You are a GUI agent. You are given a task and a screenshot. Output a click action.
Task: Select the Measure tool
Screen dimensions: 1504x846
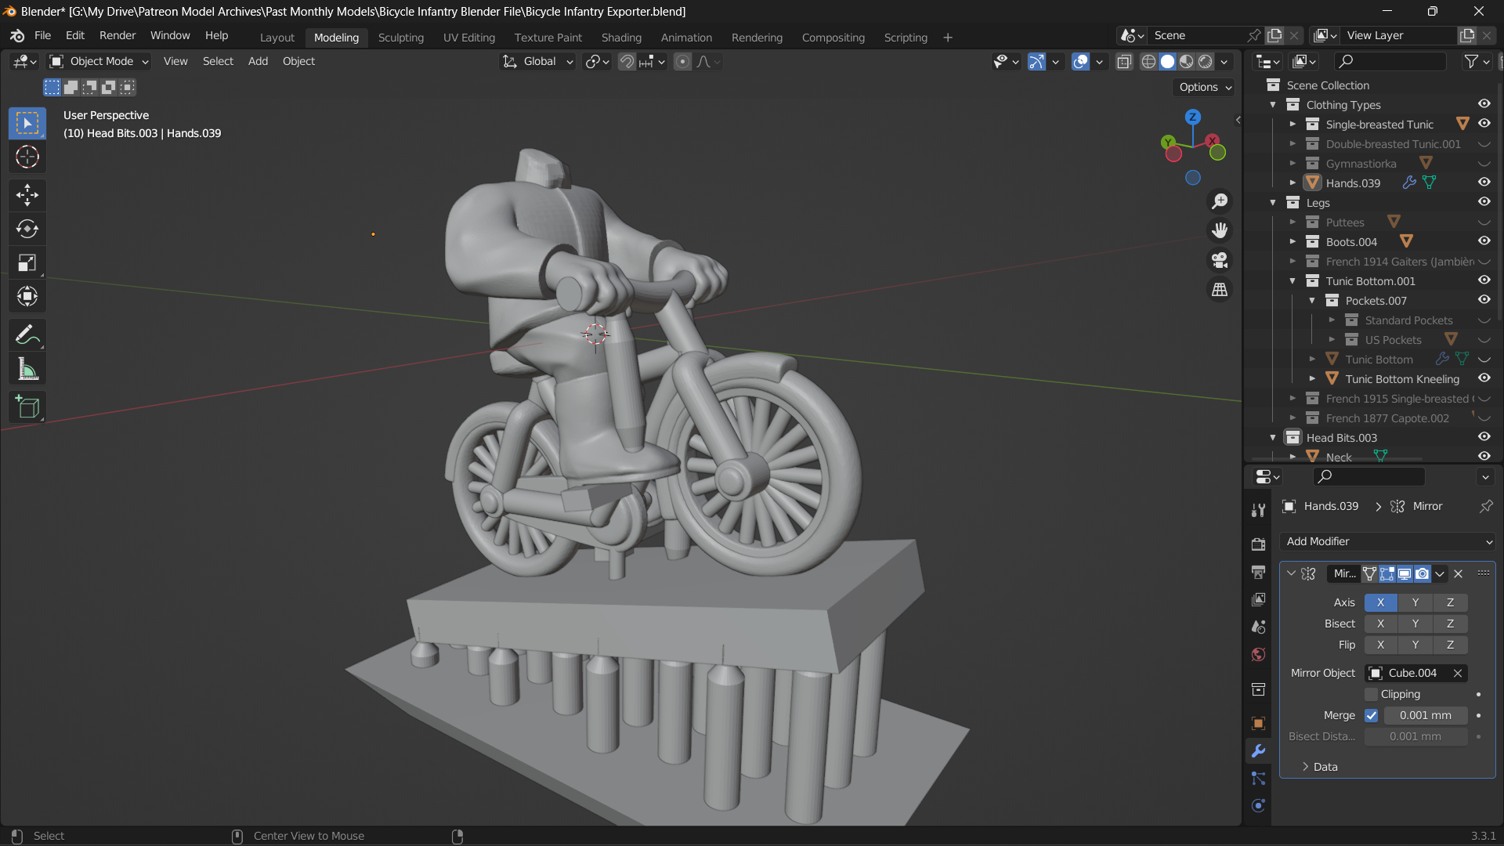point(27,368)
